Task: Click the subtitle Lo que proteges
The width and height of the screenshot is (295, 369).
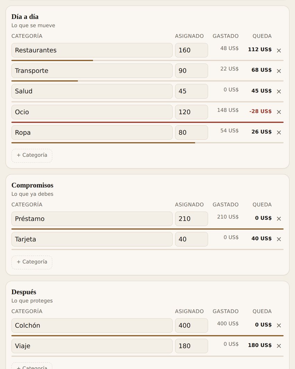Action: click(x=32, y=301)
